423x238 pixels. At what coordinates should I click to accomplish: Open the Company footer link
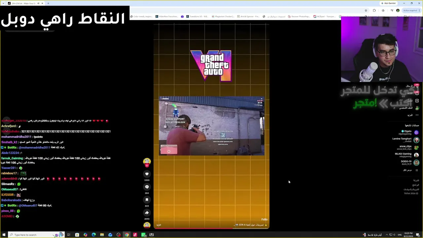(416, 180)
